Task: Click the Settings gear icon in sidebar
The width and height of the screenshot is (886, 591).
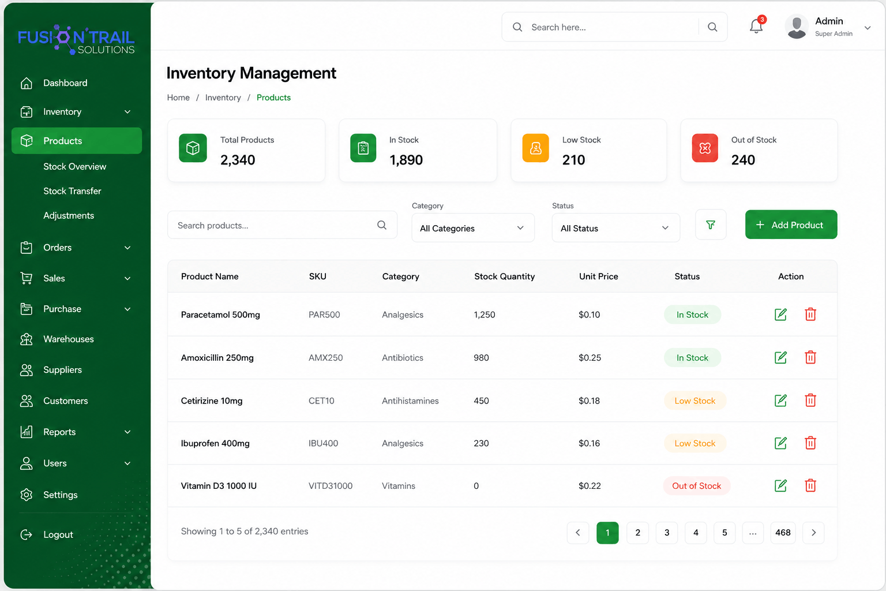Action: point(27,495)
